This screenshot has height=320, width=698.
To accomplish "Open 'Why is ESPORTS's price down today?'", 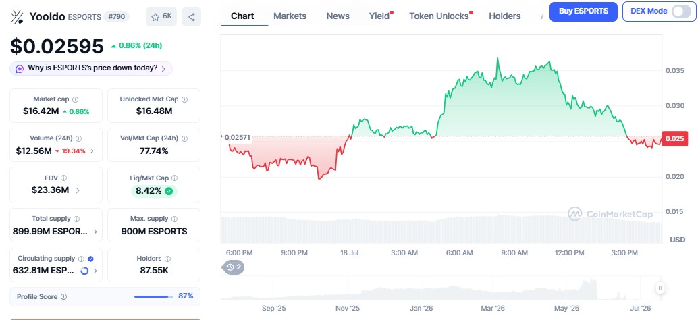I will tap(91, 69).
